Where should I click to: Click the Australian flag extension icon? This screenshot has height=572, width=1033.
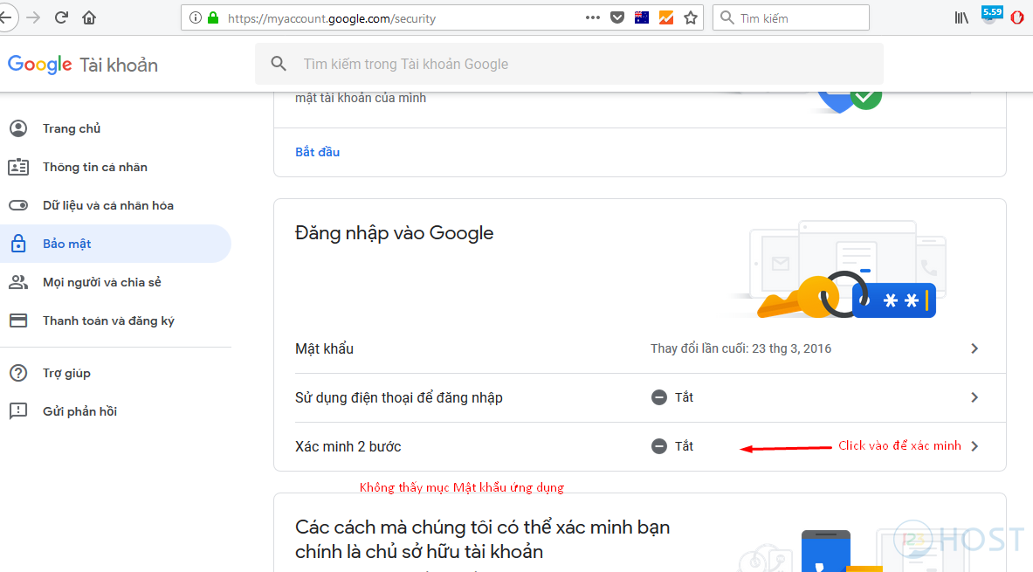tap(642, 17)
